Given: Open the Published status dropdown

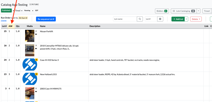Looking at the screenshot, I should [6, 10].
